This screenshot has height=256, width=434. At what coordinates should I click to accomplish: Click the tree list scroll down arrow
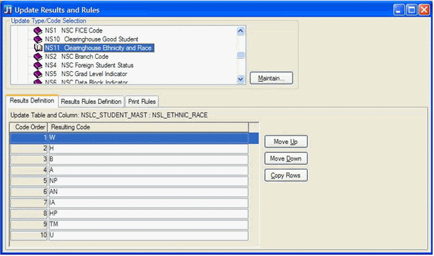(x=241, y=80)
